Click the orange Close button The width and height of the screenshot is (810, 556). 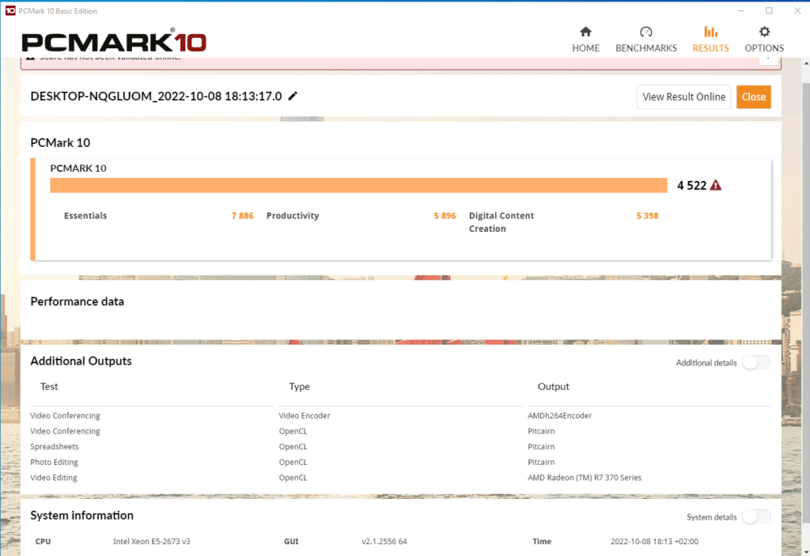tap(753, 96)
